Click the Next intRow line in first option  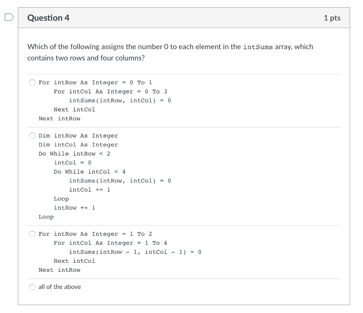pyautogui.click(x=59, y=118)
